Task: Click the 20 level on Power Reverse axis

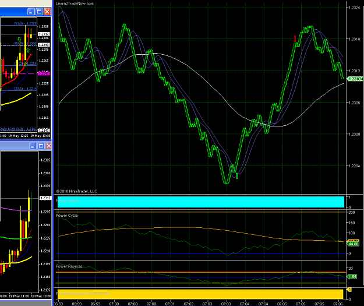Action: (351, 268)
